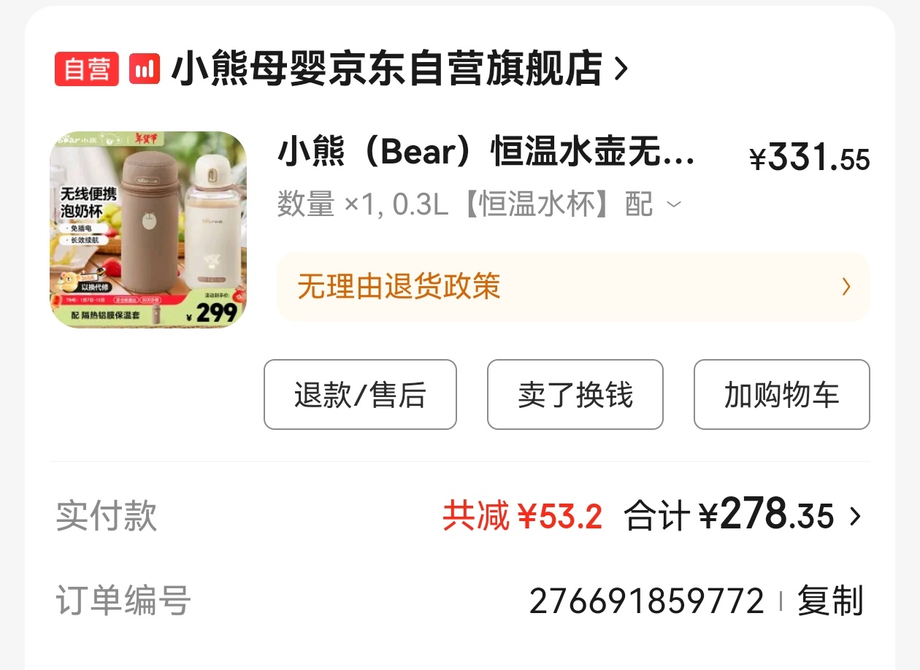Click the 退款/售后 button
The image size is (920, 670).
[x=360, y=394]
